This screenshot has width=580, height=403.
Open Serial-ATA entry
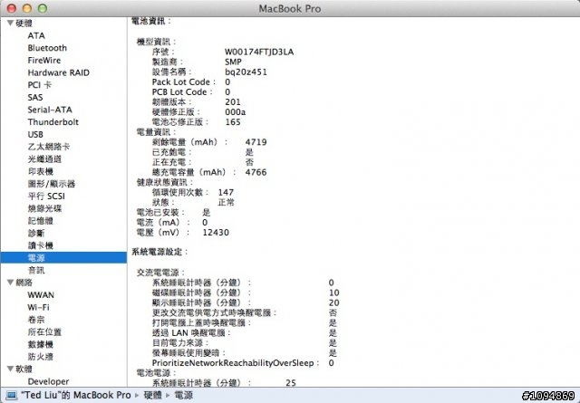click(x=50, y=110)
